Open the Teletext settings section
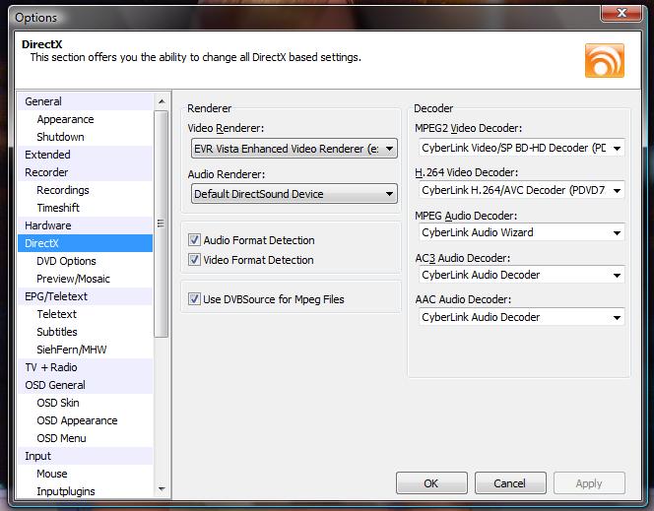This screenshot has width=654, height=511. pos(85,314)
